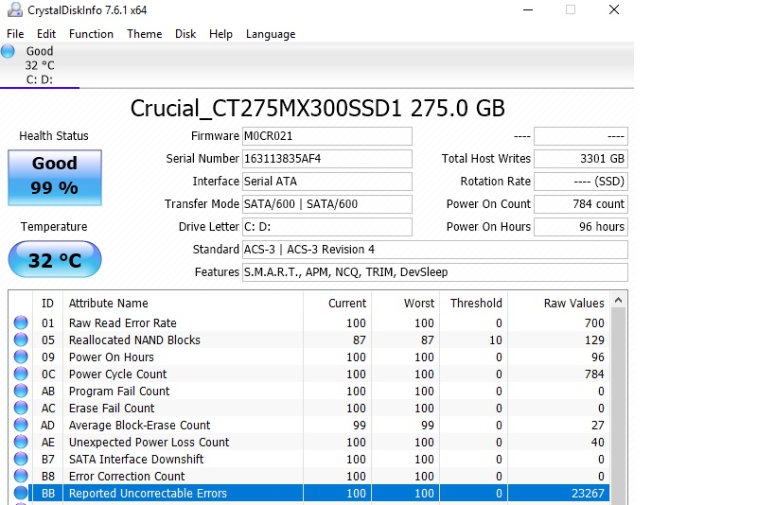The image size is (775, 505).
Task: Click status orb for SATA Interface Downshift
Action: (21, 459)
